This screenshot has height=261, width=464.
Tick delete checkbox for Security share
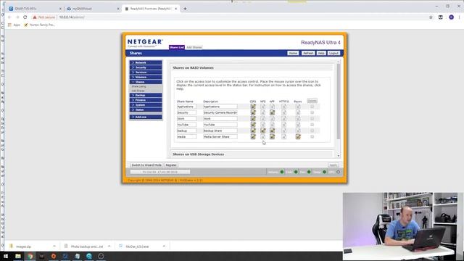pyautogui.click(x=312, y=113)
